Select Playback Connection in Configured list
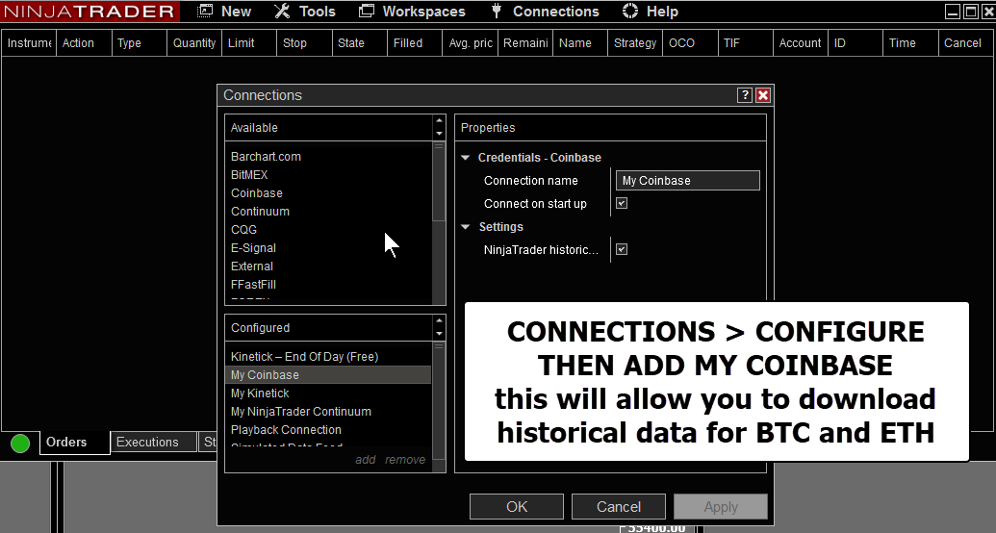This screenshot has height=533, width=996. point(286,430)
